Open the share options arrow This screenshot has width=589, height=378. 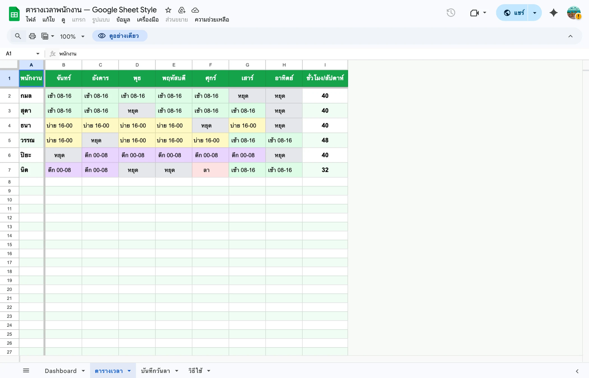coord(535,13)
